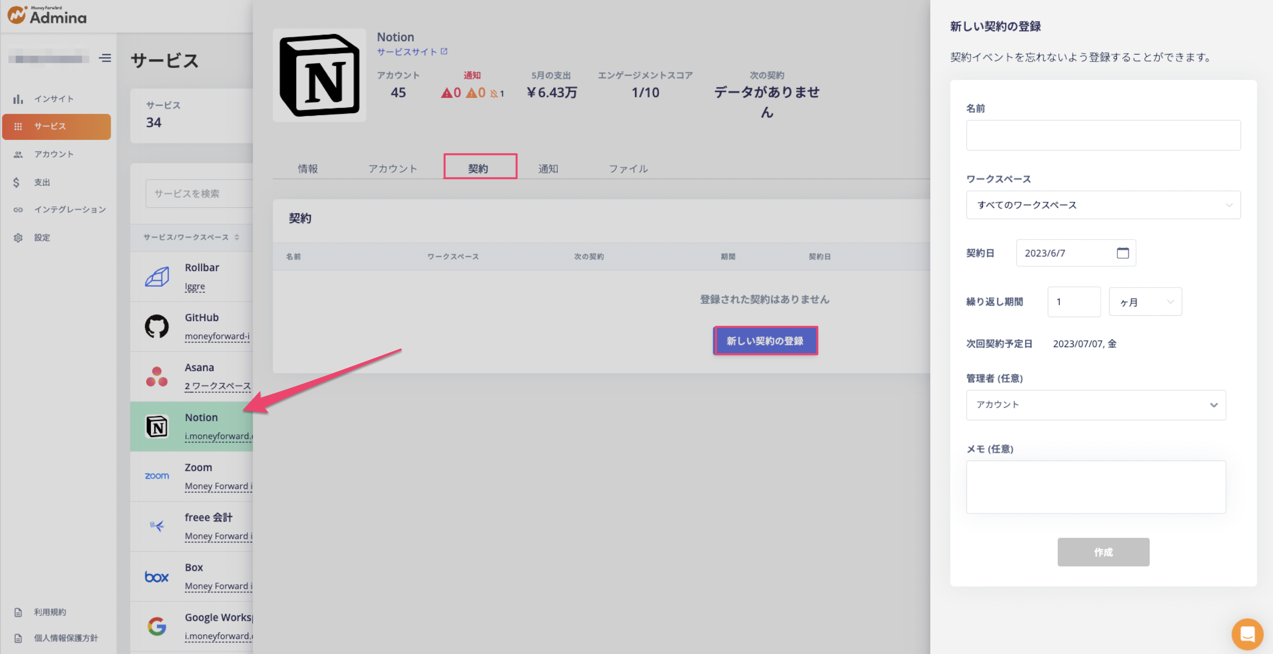Switch to the 通知 tab
The image size is (1273, 654).
tap(548, 169)
